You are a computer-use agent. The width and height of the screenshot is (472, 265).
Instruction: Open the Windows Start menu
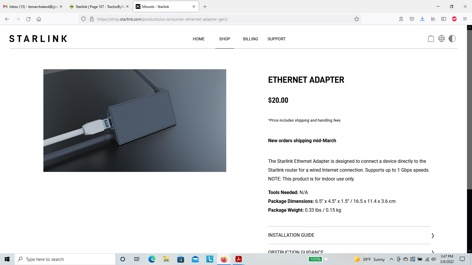pos(7,259)
